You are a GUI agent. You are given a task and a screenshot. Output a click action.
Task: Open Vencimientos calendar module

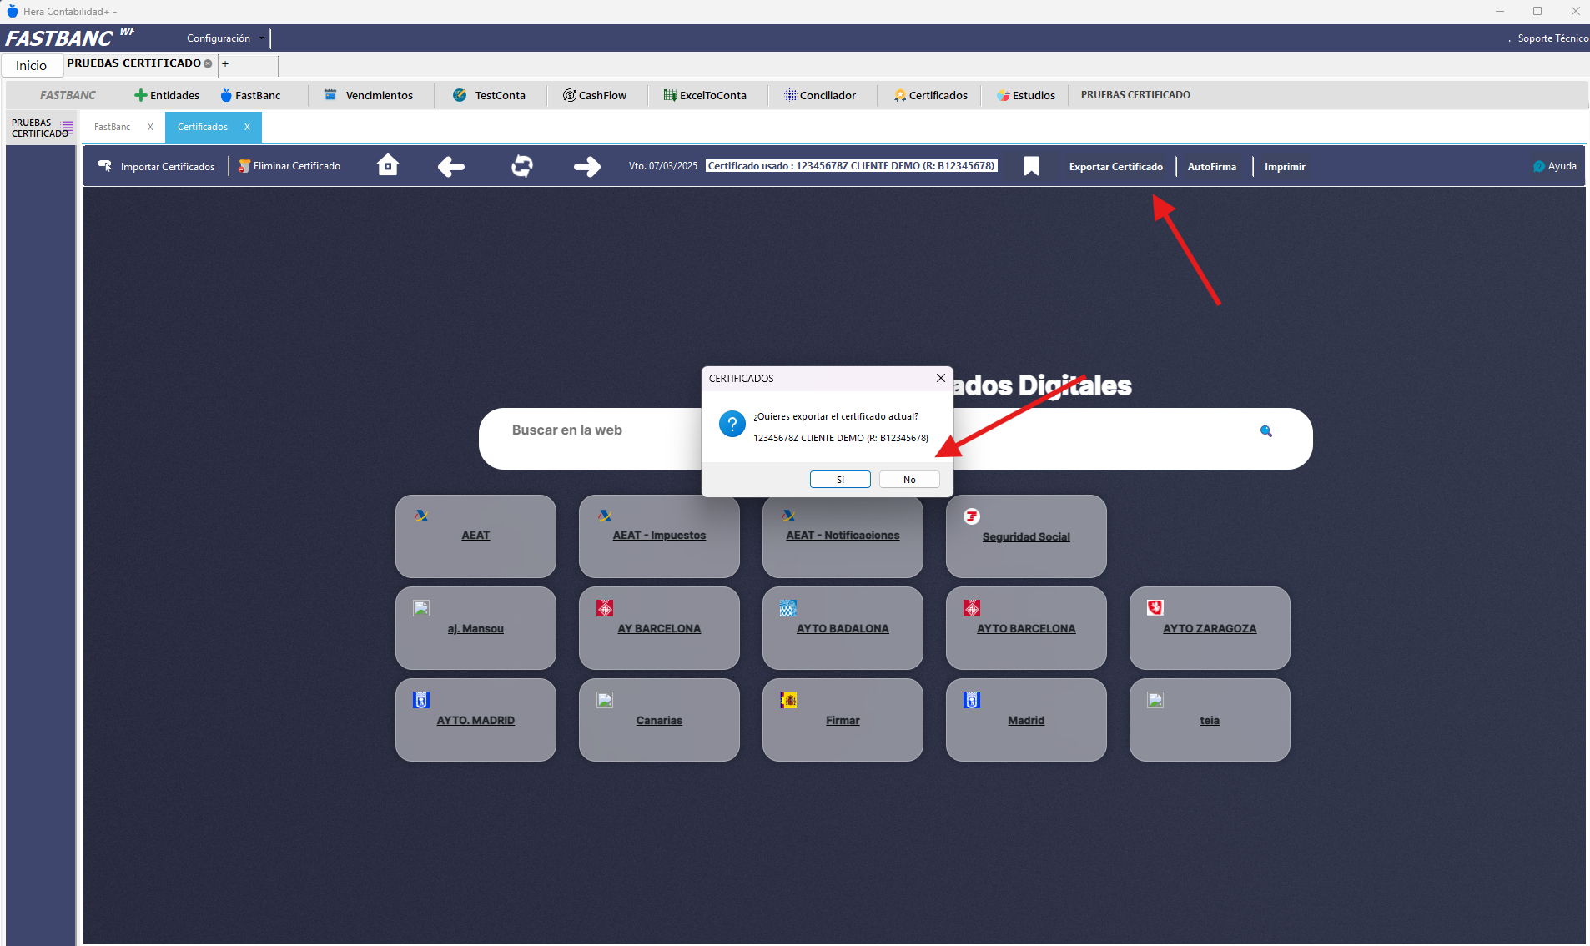(369, 95)
